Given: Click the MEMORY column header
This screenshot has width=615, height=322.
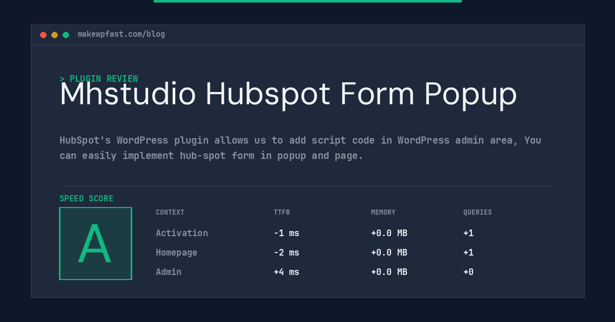Looking at the screenshot, I should click(383, 213).
